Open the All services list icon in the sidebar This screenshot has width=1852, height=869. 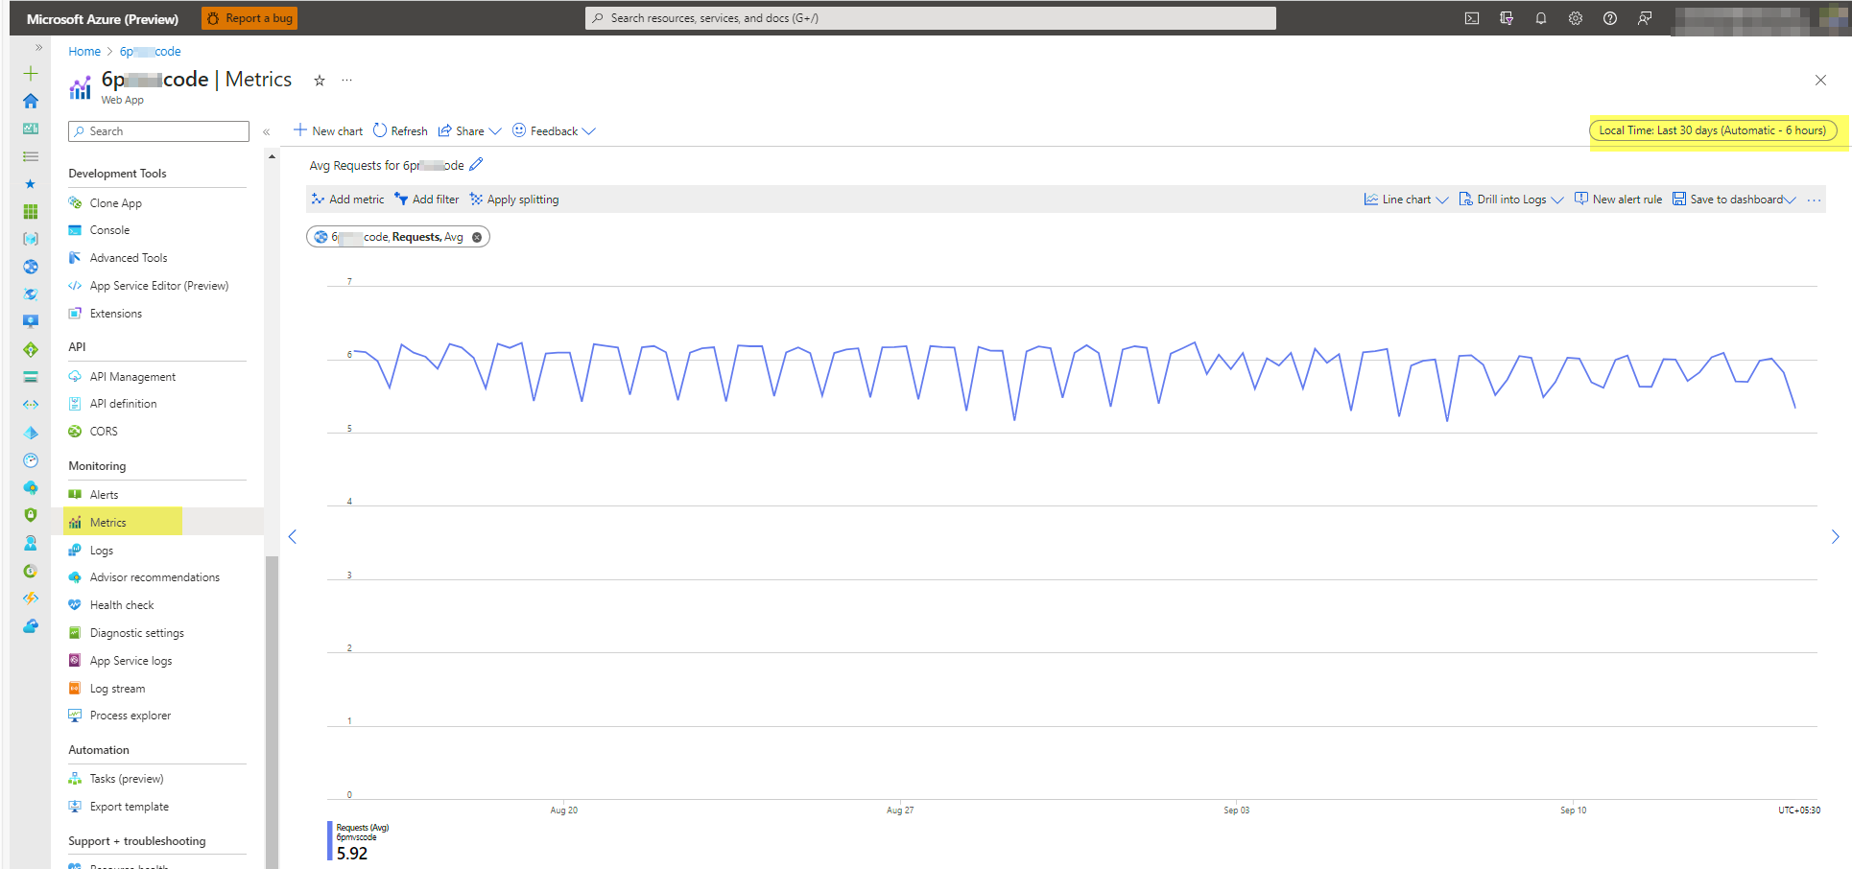(x=31, y=156)
